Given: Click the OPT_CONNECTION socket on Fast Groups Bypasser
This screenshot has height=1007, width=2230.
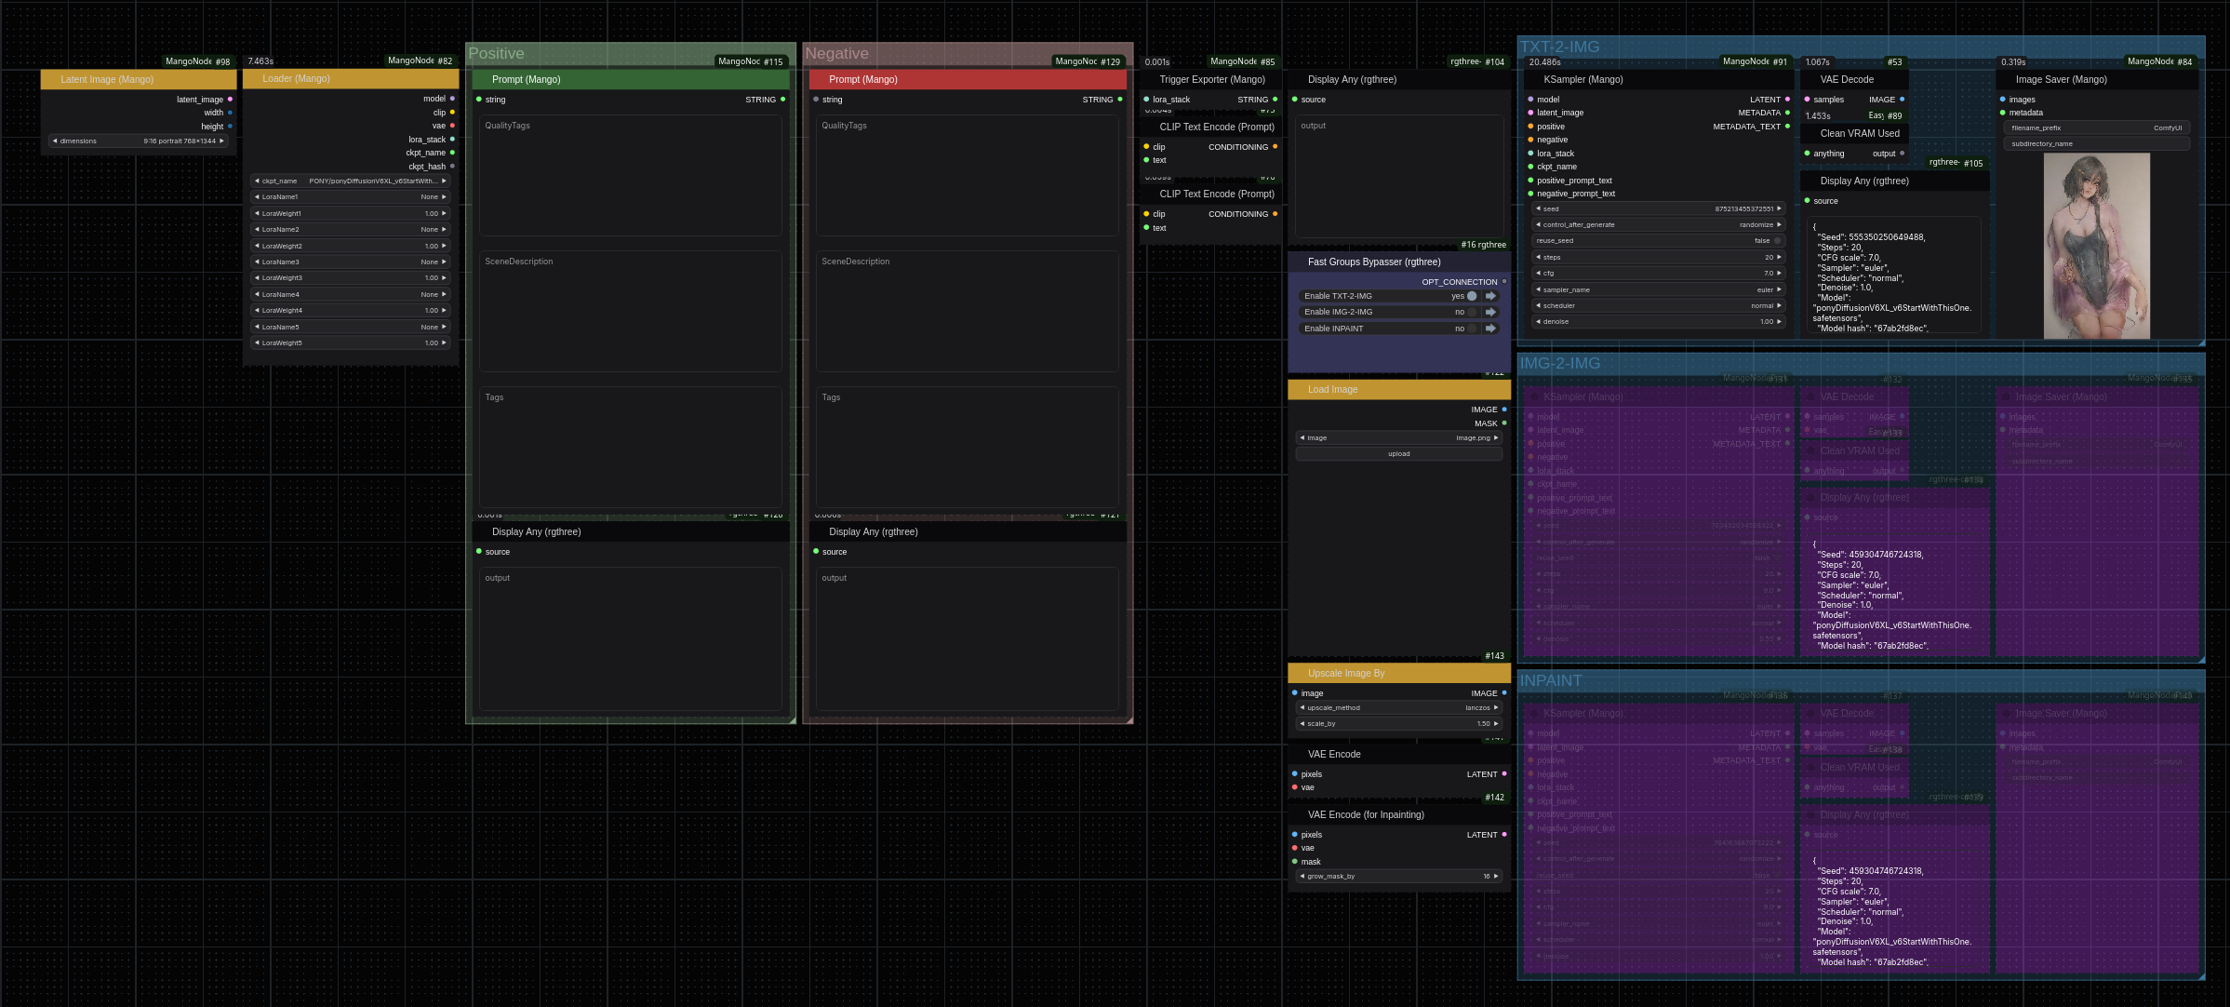Looking at the screenshot, I should point(1504,281).
